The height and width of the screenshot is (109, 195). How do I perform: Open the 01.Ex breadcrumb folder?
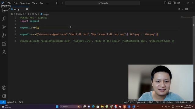(34, 14)
